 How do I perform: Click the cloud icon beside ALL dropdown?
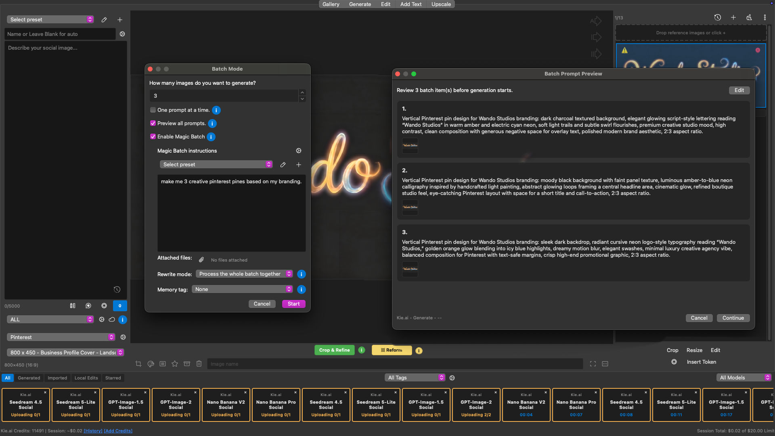click(x=112, y=319)
